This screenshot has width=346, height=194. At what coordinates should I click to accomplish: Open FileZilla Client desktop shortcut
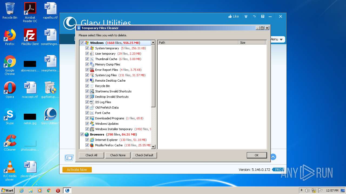(x=30, y=37)
